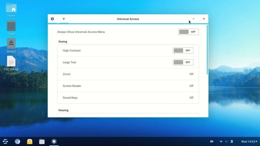260x146 pixels.
Task: Close the Universal Access window
Action: click(204, 19)
